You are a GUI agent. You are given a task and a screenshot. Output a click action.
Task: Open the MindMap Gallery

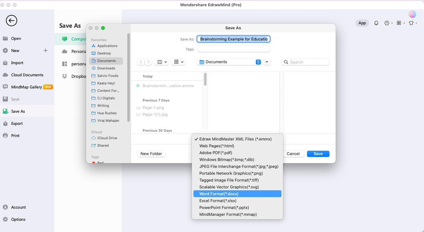(x=27, y=87)
